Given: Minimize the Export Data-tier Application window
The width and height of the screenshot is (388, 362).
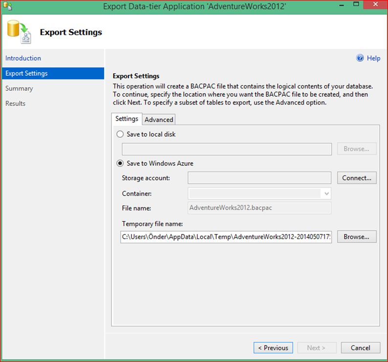Looking at the screenshot, I should pos(342,5).
